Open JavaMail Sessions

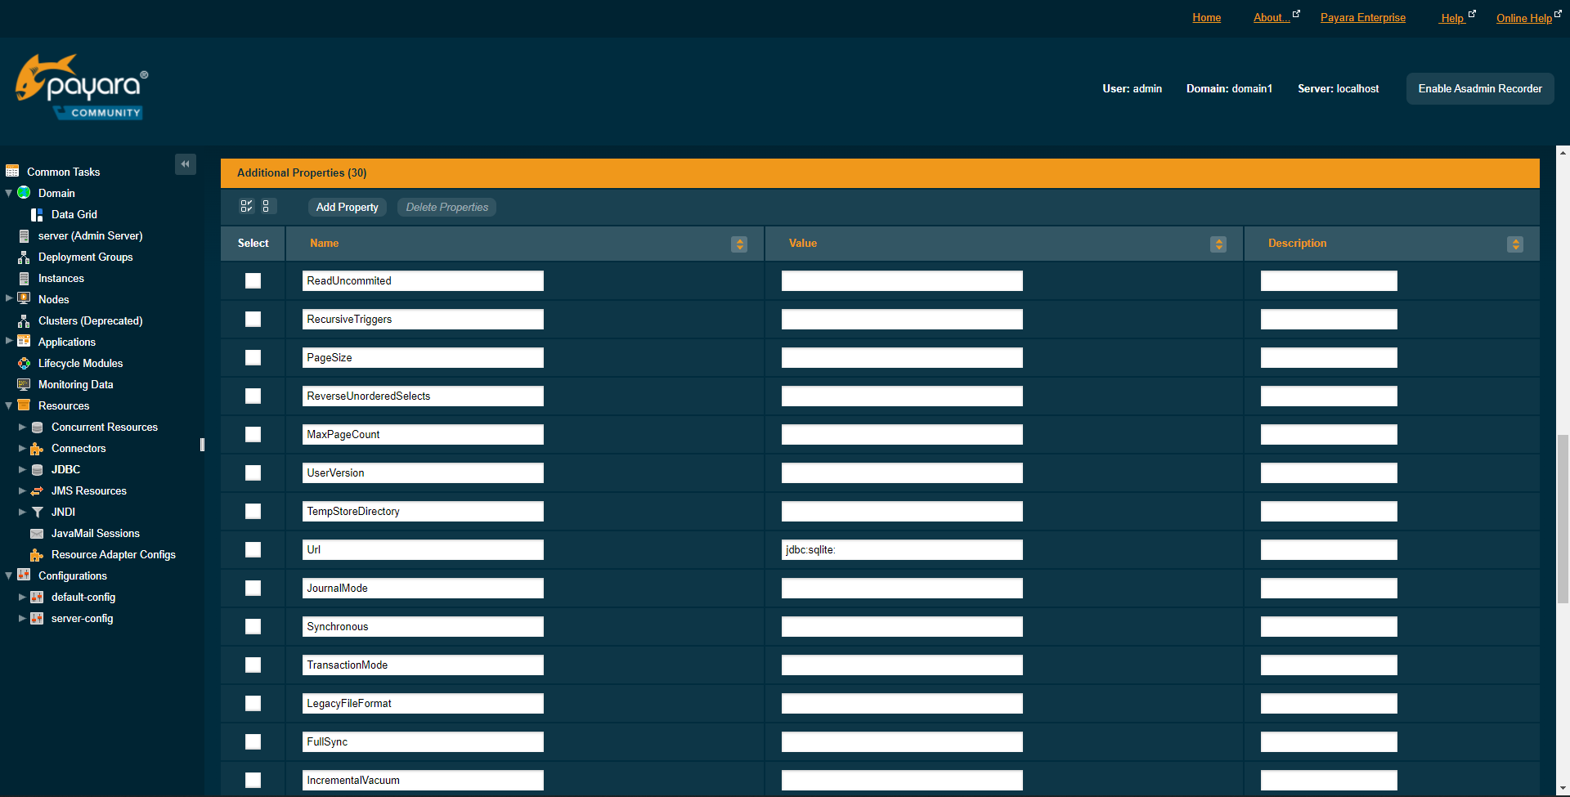pos(96,533)
